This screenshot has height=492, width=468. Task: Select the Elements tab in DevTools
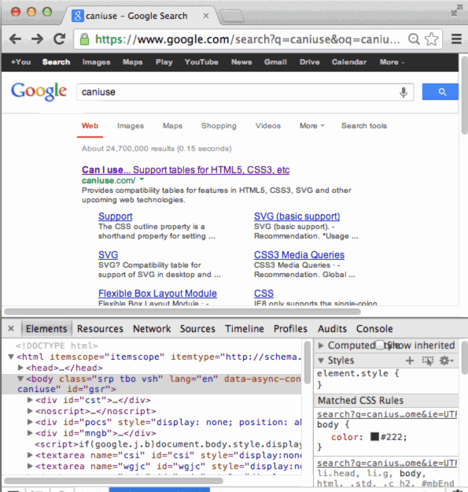tap(46, 328)
